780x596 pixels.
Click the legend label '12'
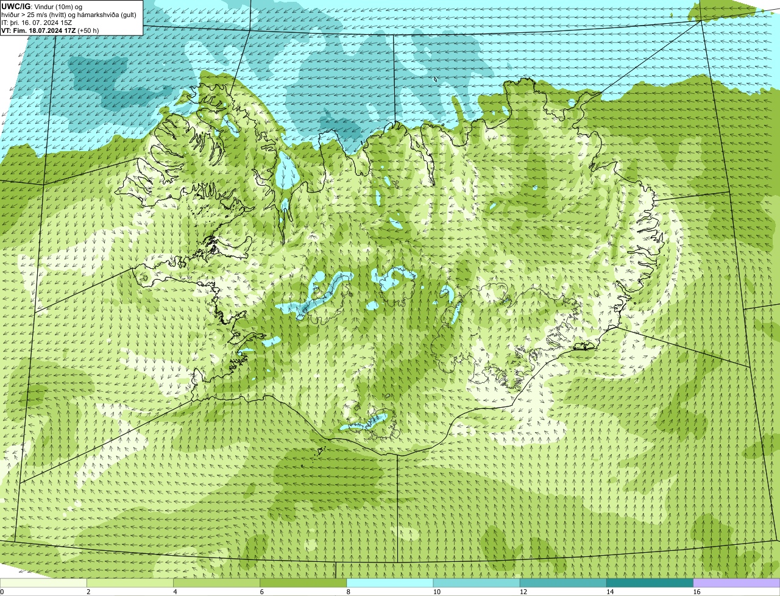point(523,592)
